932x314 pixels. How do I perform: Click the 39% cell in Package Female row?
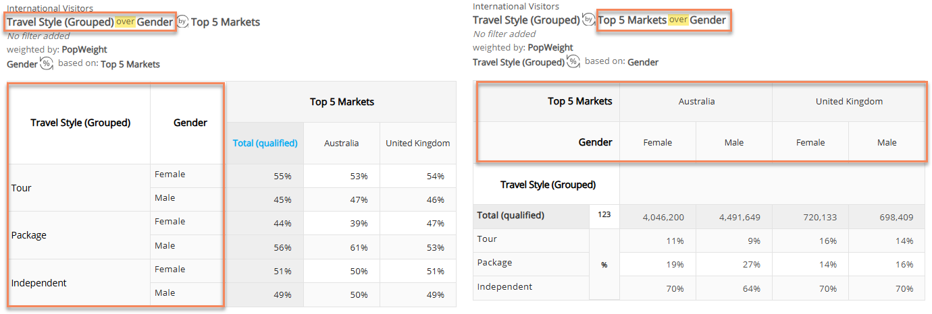pos(342,223)
